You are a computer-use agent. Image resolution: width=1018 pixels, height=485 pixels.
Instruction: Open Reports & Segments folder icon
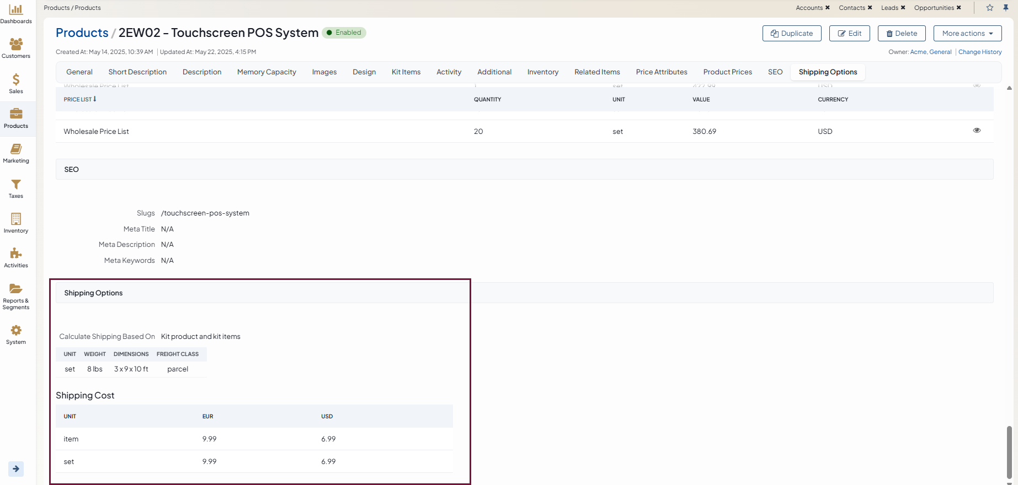point(16,289)
